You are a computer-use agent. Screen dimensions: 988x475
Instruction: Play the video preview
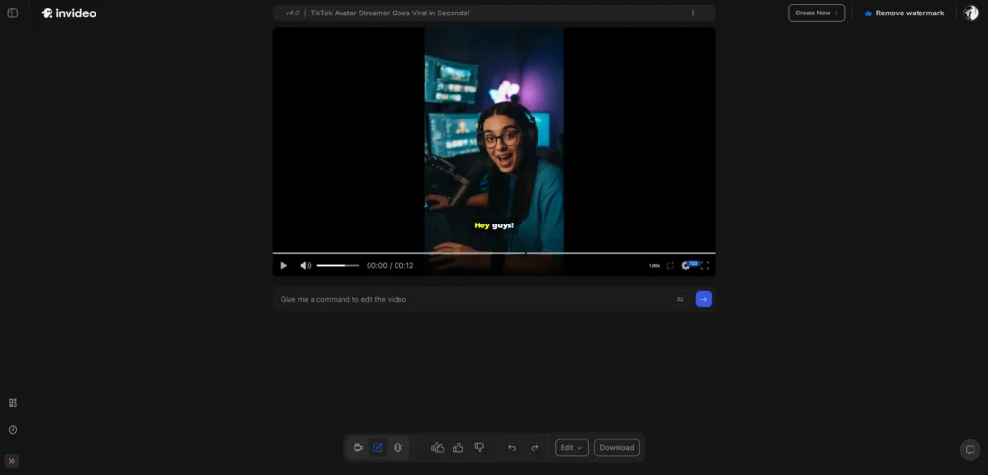click(283, 266)
